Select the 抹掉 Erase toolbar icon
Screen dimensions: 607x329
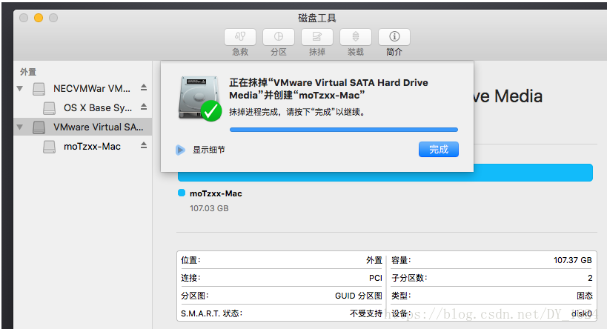point(317,37)
